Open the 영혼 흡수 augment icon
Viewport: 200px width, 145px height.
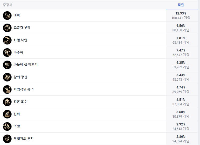(x=7, y=102)
